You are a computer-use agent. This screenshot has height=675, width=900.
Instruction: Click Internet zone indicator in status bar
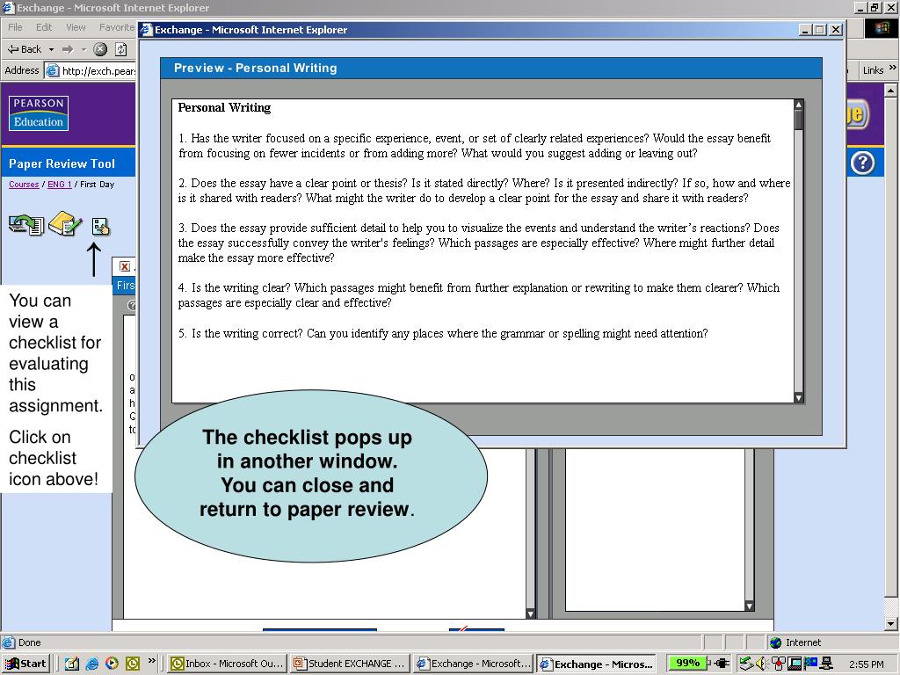795,642
